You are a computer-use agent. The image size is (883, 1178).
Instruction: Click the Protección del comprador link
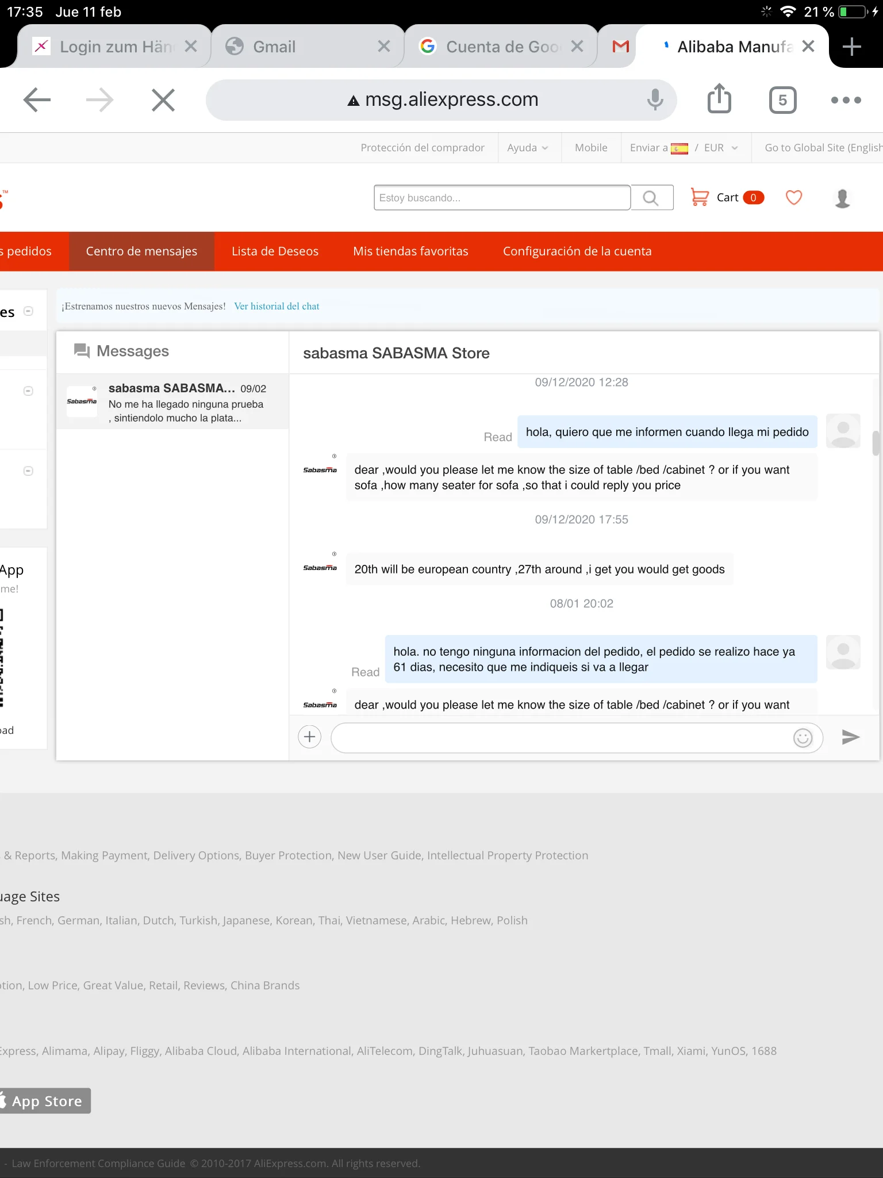point(423,148)
